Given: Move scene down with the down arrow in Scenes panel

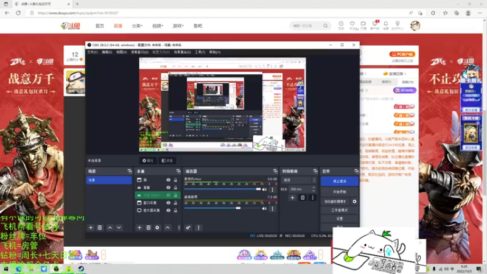Looking at the screenshot, I should coord(119,228).
